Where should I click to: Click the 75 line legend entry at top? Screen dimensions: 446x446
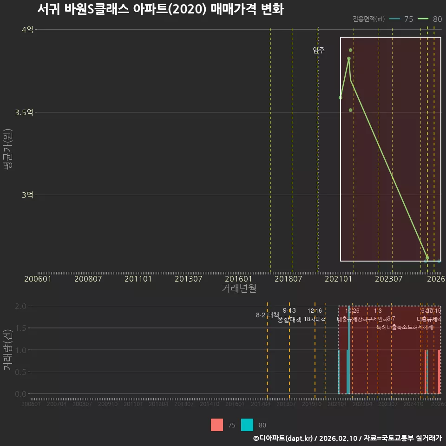pos(401,19)
